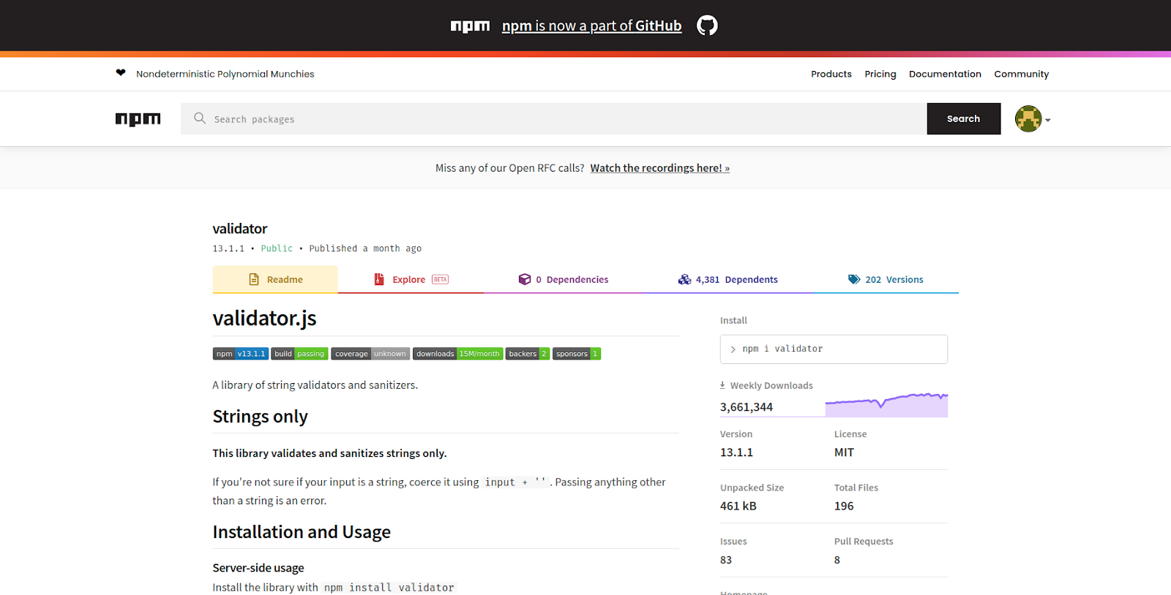Open the Documentation menu item
The height and width of the screenshot is (595, 1171).
(945, 74)
